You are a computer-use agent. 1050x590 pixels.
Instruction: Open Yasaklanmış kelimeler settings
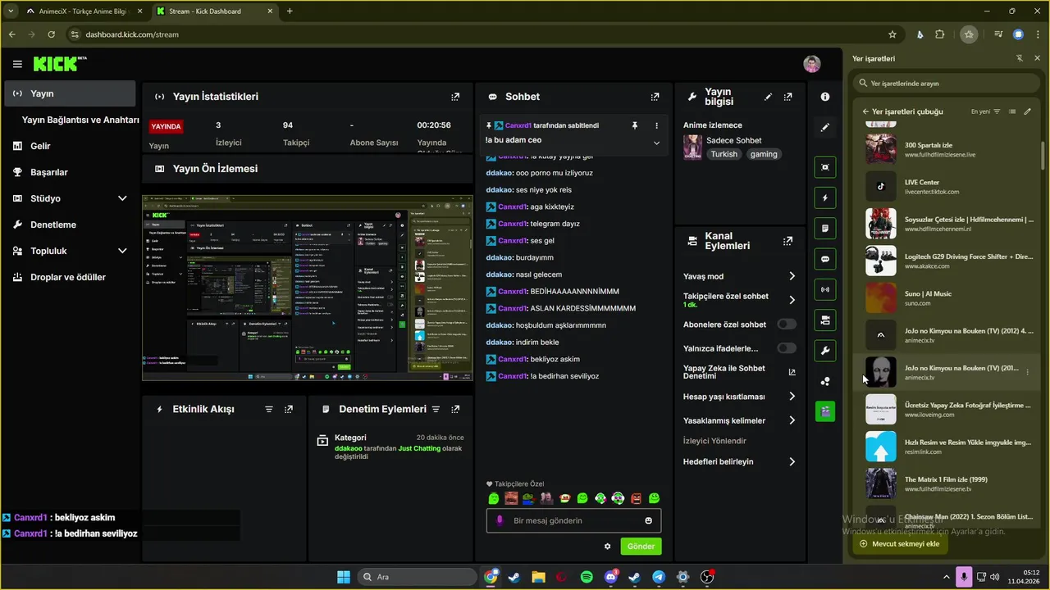(x=792, y=420)
